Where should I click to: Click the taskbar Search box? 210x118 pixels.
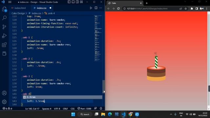click(x=85, y=114)
